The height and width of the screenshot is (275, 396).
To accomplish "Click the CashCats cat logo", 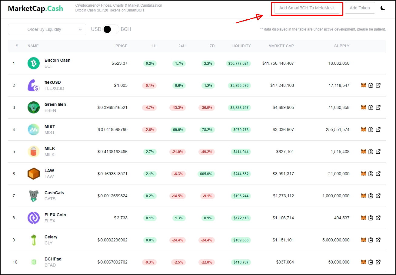I will (34, 196).
